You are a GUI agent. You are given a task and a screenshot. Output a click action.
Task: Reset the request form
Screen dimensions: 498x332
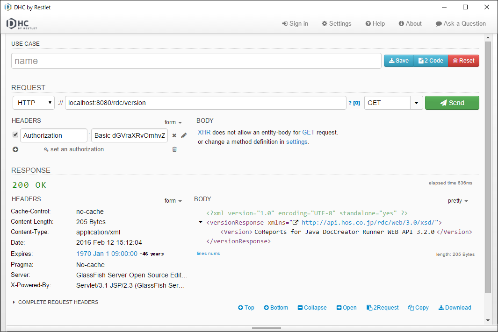pos(464,61)
